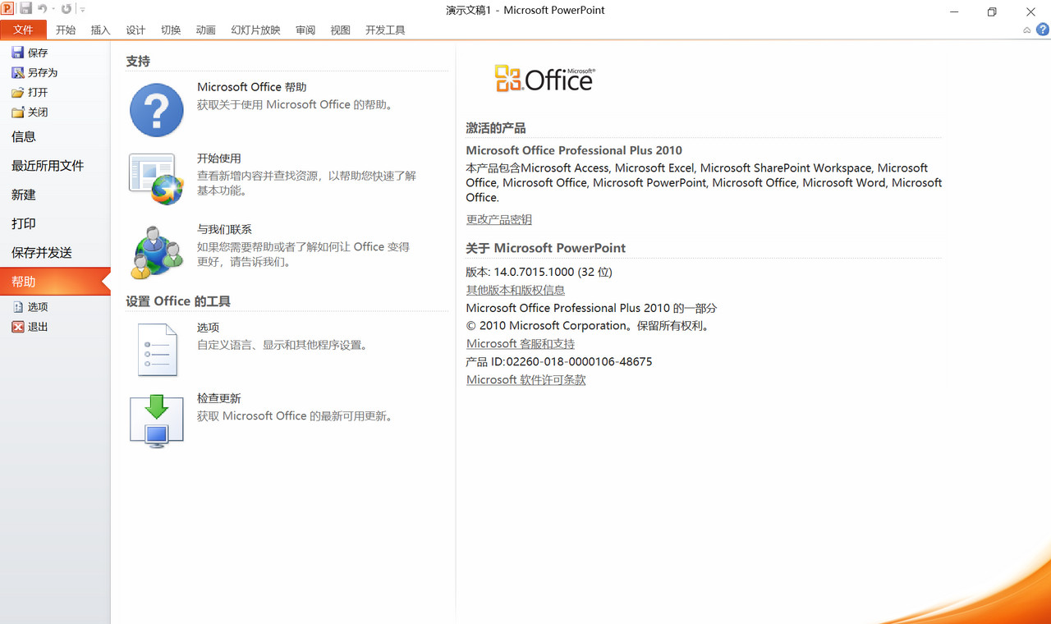The height and width of the screenshot is (624, 1051).
Task: Select the highlighted 帮助 (Help) tab
Action: [55, 282]
